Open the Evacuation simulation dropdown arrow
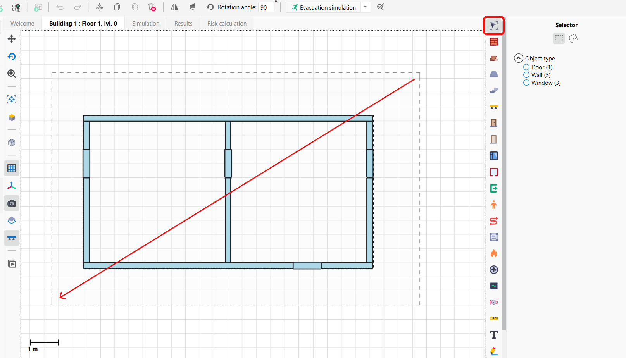The width and height of the screenshot is (626, 358). tap(365, 7)
